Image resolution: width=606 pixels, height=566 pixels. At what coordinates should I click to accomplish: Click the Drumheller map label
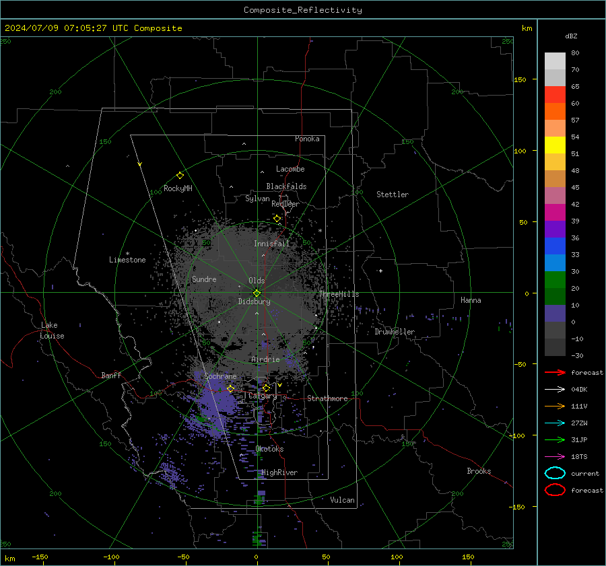395,332
